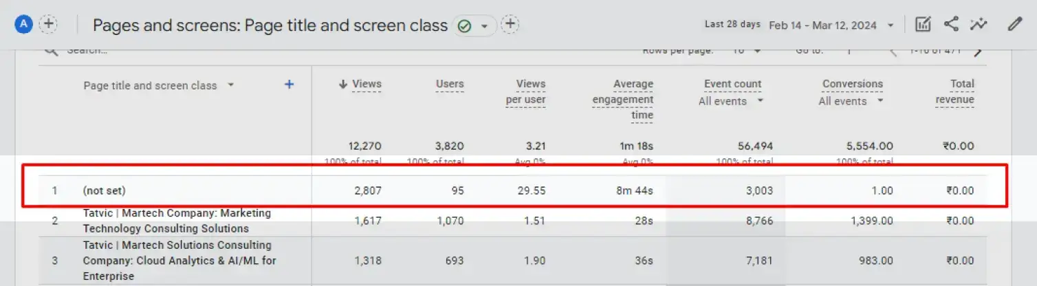Open the Conversions 'All events' dropdown
Image resolution: width=1037 pixels, height=286 pixels.
pyautogui.click(x=852, y=101)
